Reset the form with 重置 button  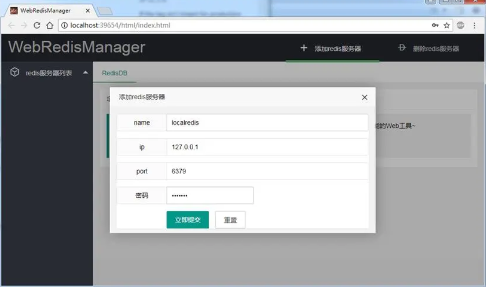(230, 220)
